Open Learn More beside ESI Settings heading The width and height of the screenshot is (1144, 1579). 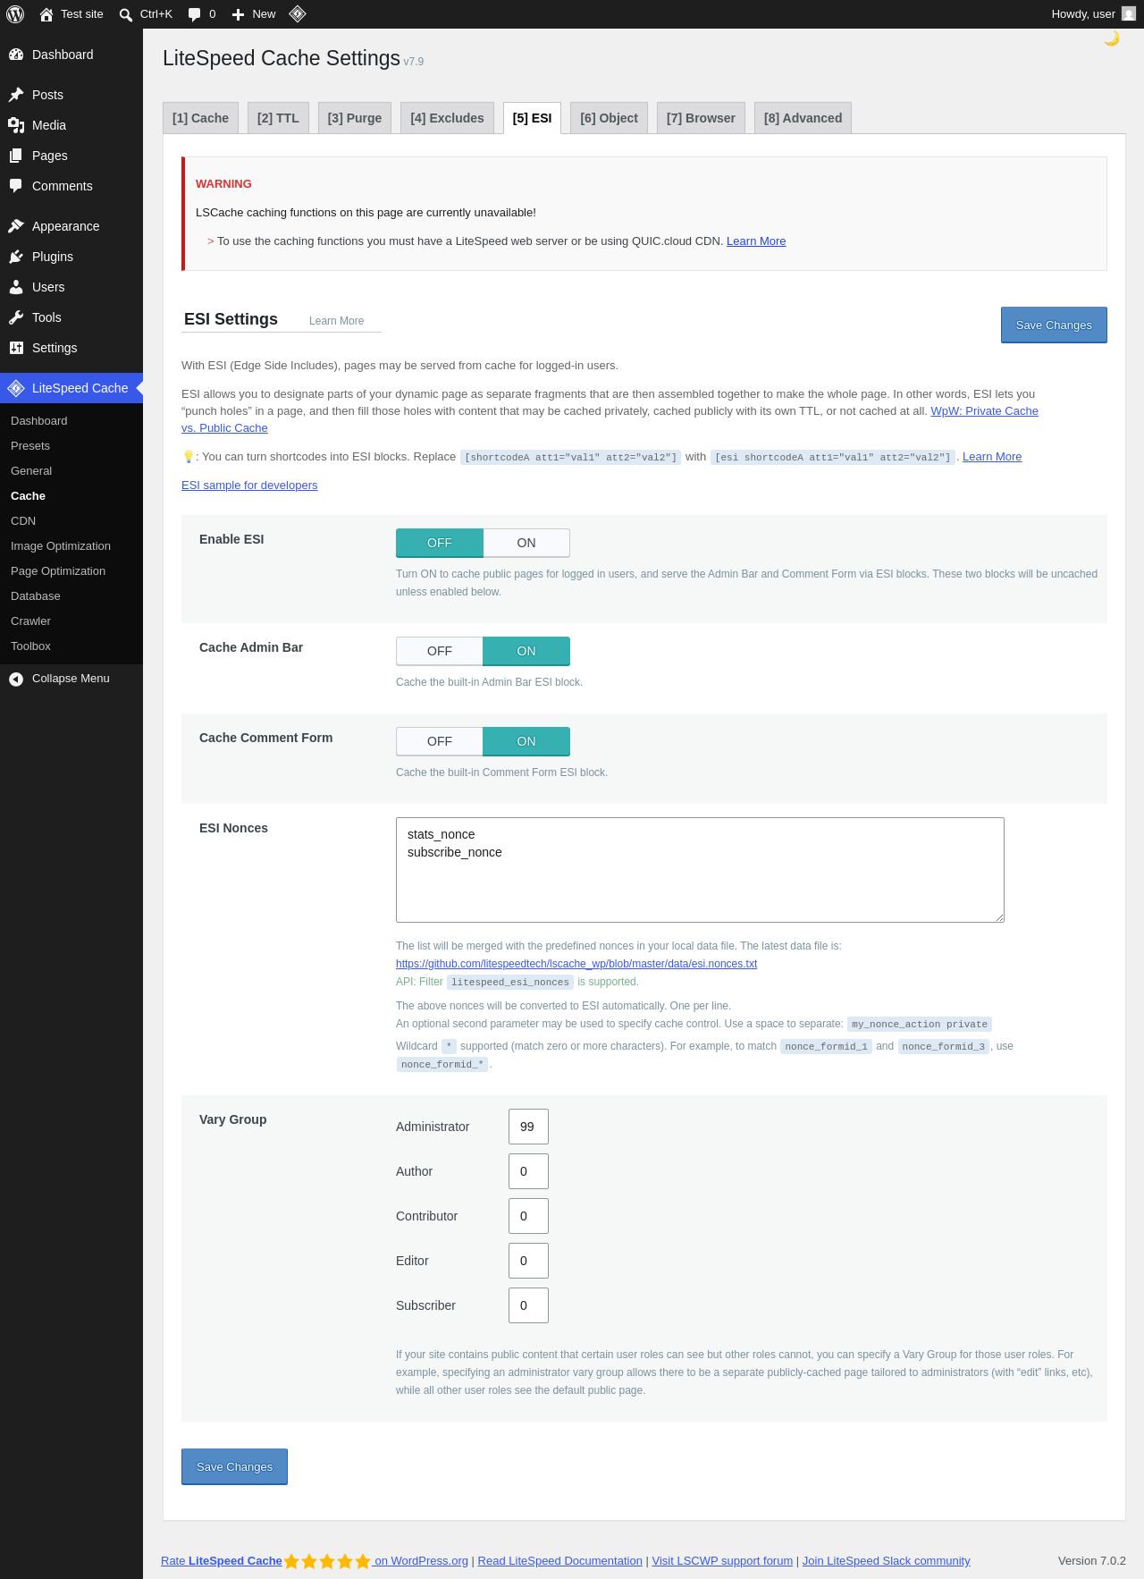(x=336, y=321)
